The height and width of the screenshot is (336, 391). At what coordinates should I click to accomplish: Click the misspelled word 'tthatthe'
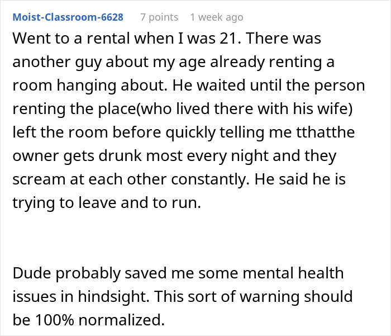click(x=326, y=132)
